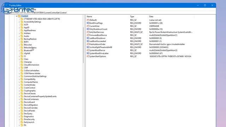Viewport: 226px width, 127px height.
Task: Click the LastBootSucceeded value icon
Action: 88,41
